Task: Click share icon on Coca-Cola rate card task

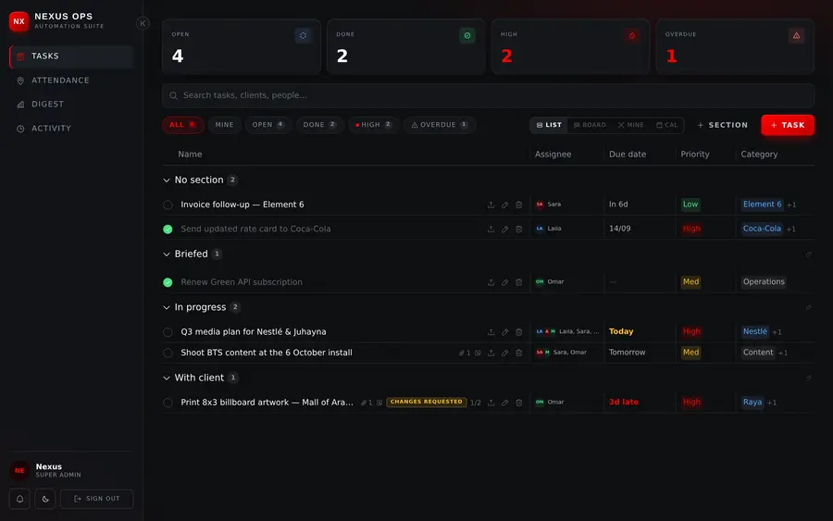Action: 491,229
